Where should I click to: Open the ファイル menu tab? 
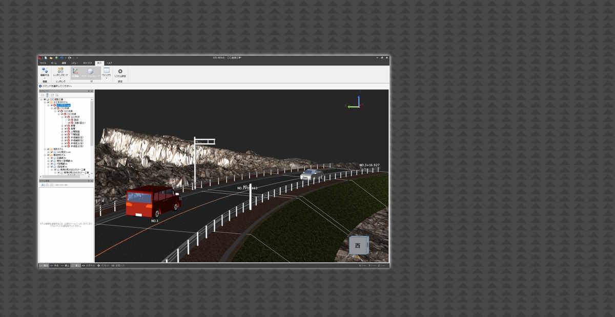(43, 63)
